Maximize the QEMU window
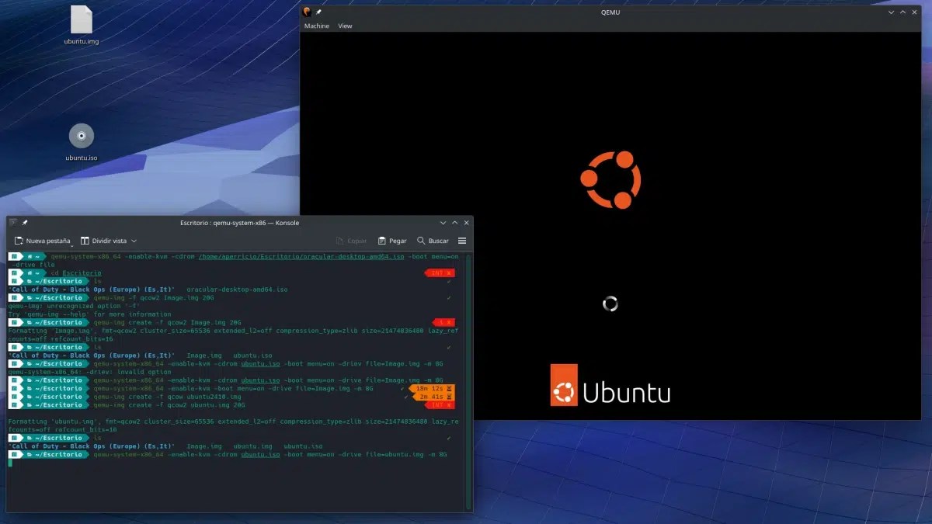Image resolution: width=932 pixels, height=524 pixels. coord(902,12)
